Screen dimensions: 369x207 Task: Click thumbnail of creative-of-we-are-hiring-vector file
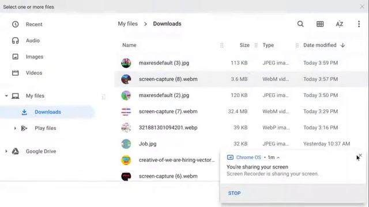pos(126,160)
